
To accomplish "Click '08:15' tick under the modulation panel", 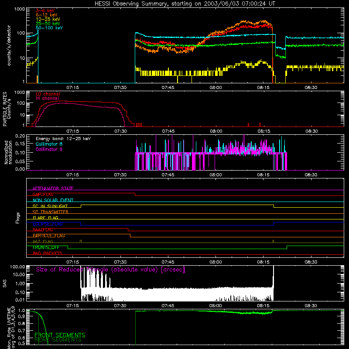I will click(x=263, y=175).
